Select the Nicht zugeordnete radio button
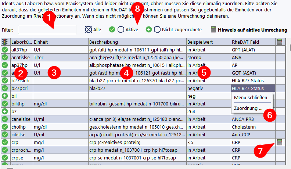 pos(157,30)
